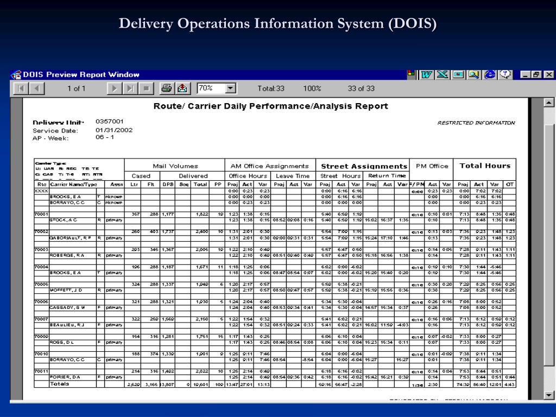Go to the first report page
The height and width of the screenshot is (417, 556).
click(21, 89)
